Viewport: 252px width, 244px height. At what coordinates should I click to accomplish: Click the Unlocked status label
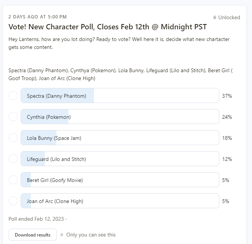pyautogui.click(x=229, y=17)
